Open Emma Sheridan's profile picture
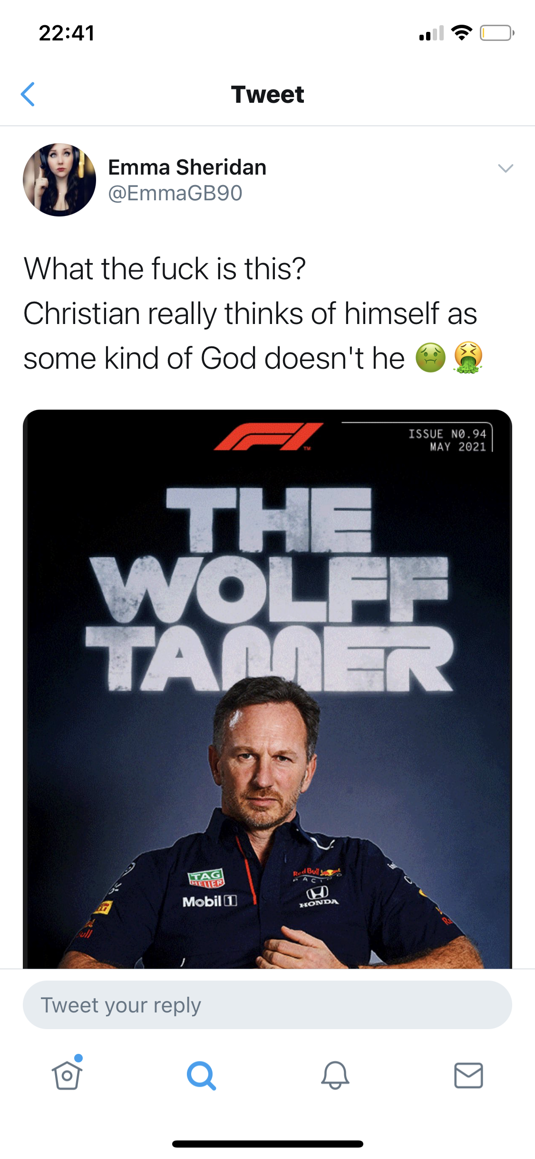The image size is (535, 1159). [59, 180]
